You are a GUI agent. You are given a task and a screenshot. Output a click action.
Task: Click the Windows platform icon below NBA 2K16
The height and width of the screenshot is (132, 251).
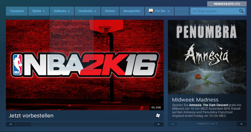[x=158, y=116]
